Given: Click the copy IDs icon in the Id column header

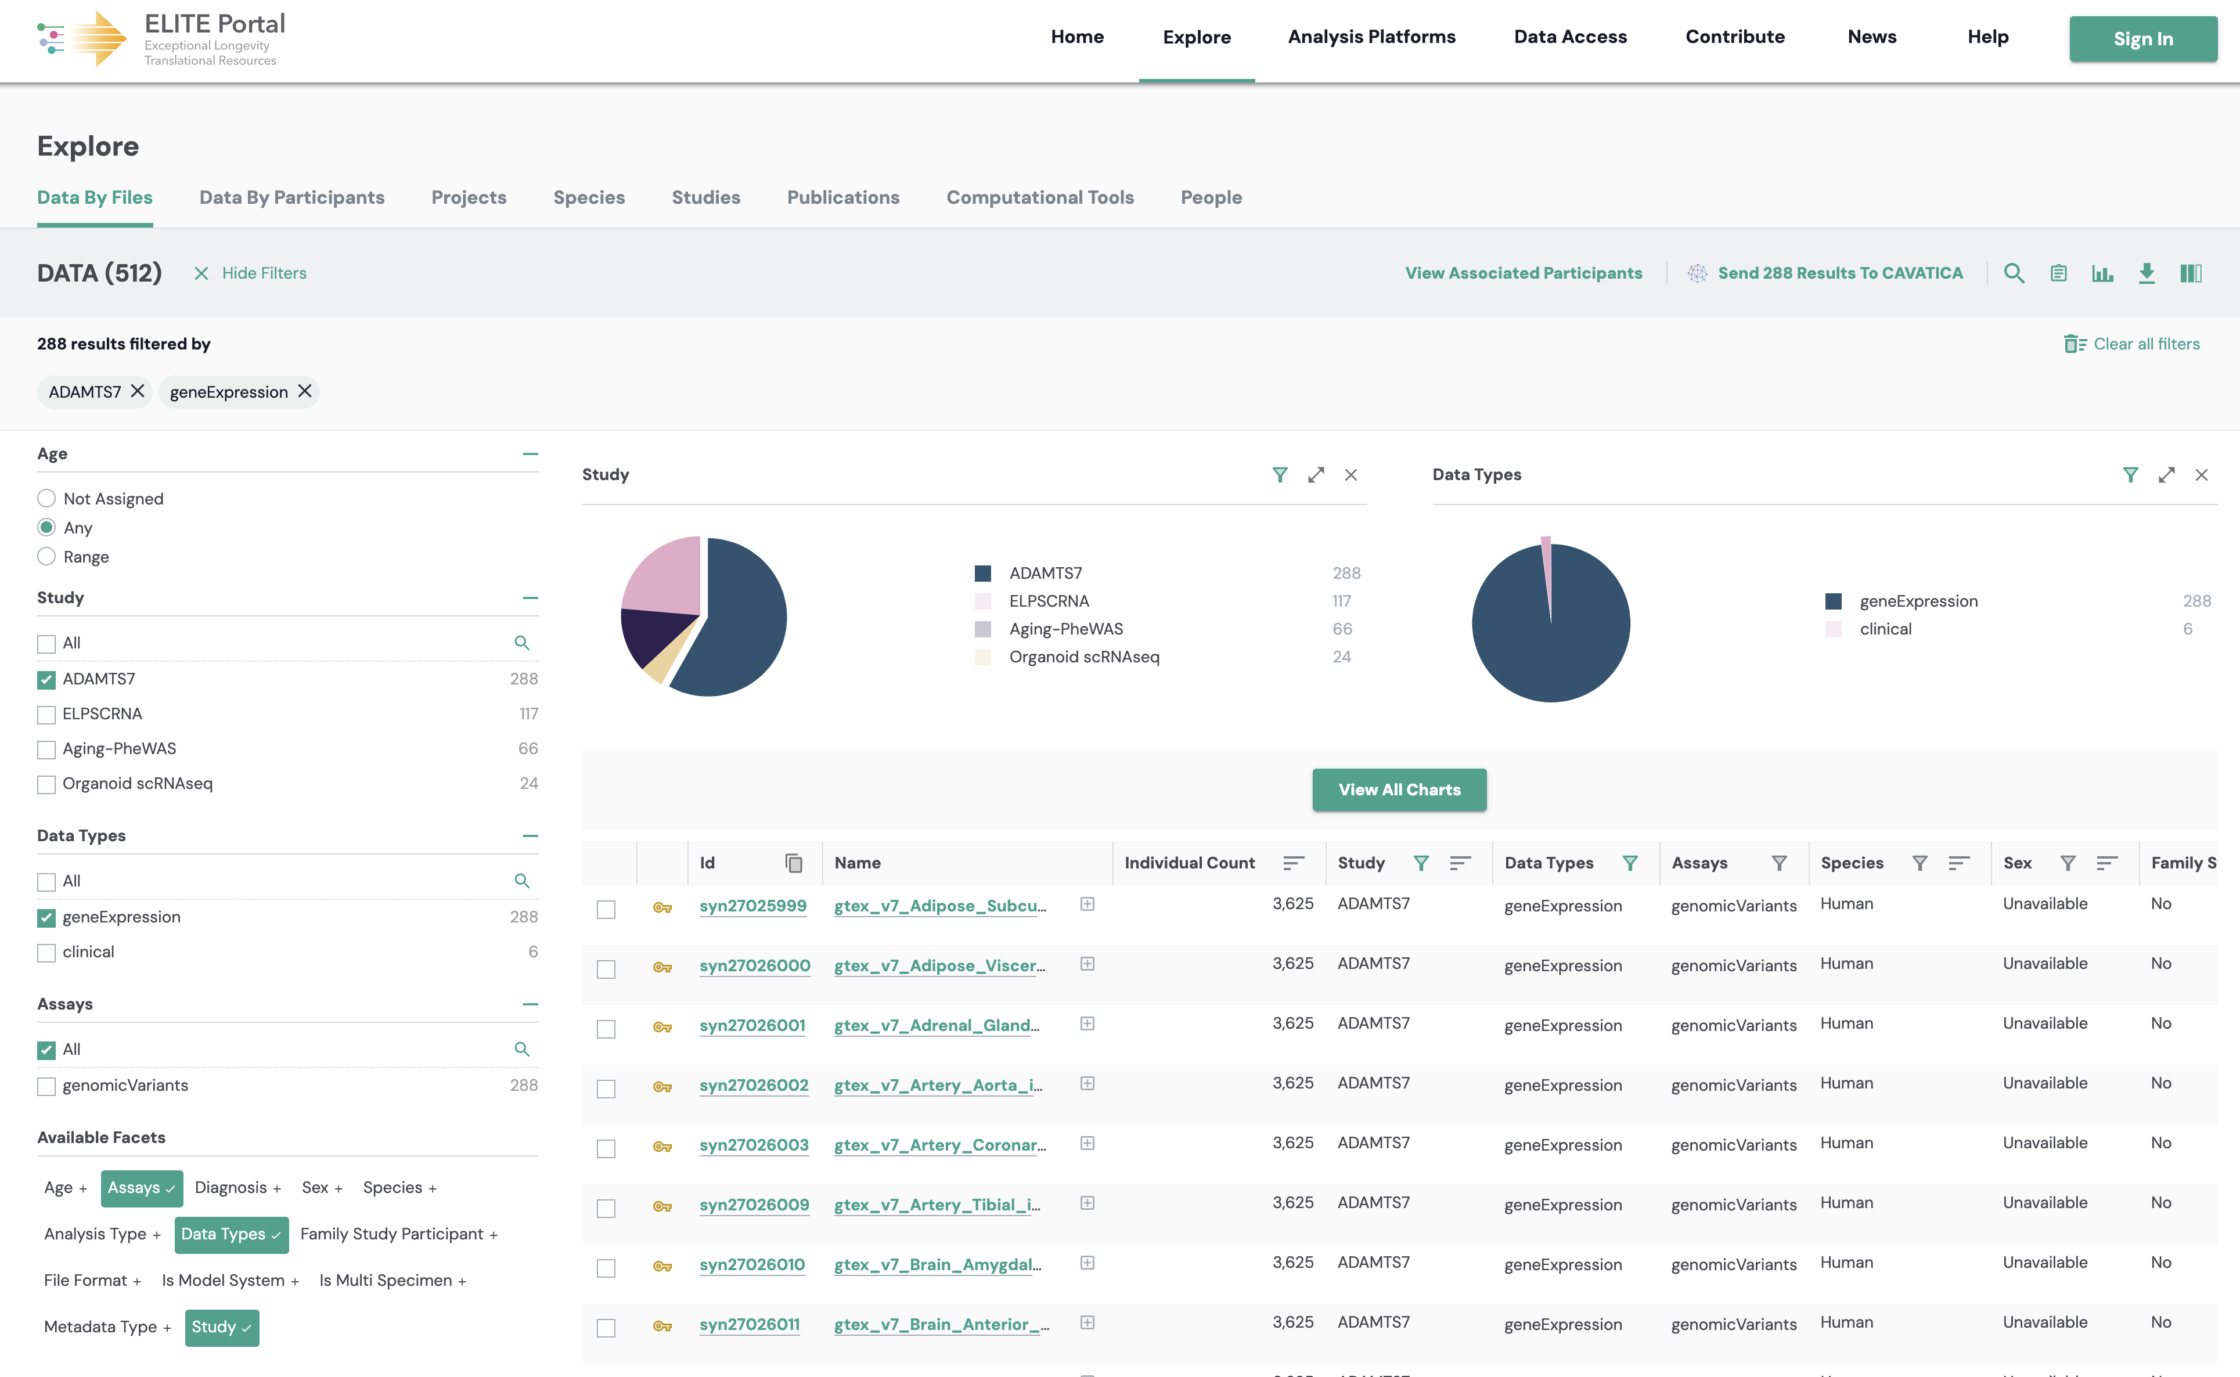Looking at the screenshot, I should pyautogui.click(x=794, y=863).
